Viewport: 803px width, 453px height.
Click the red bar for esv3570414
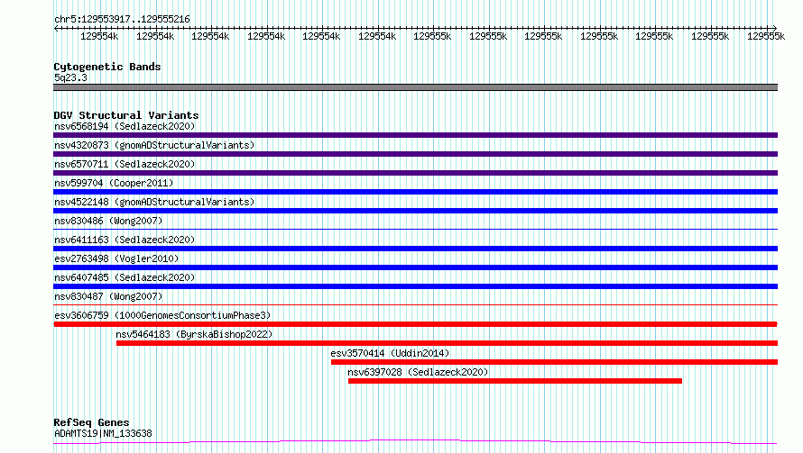point(554,362)
